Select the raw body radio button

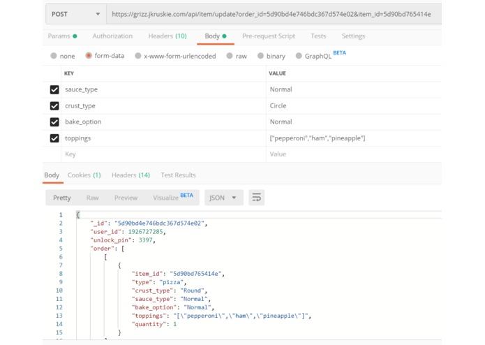230,56
